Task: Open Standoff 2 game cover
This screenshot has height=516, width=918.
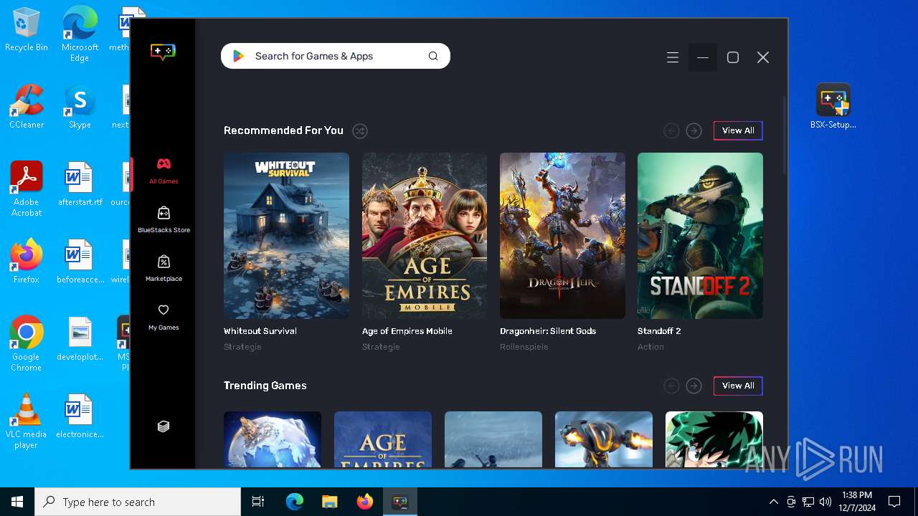Action: (x=700, y=236)
